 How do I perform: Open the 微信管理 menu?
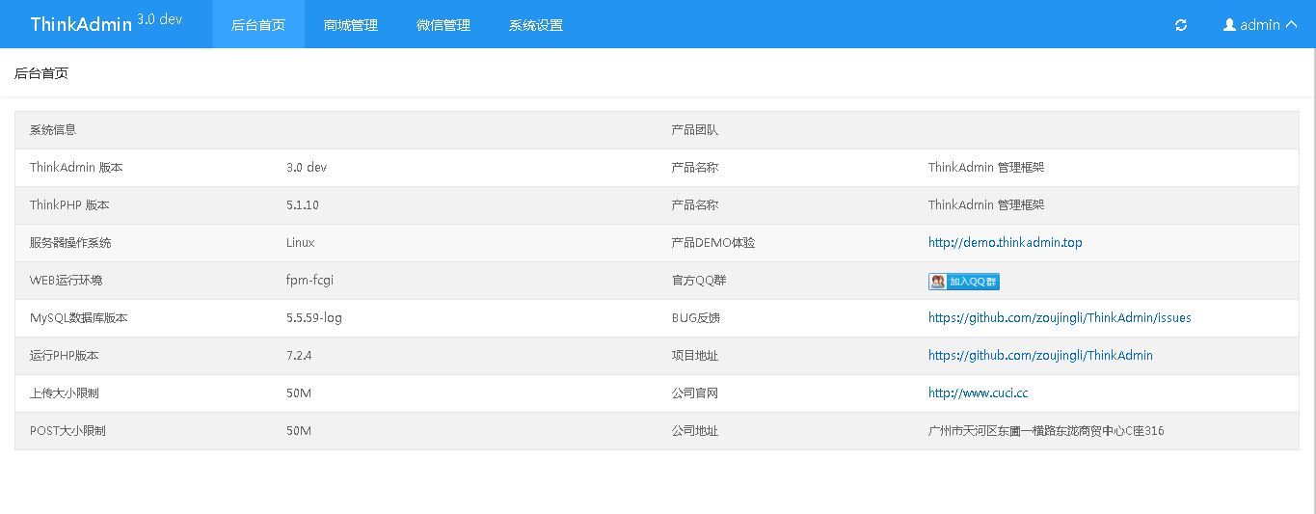point(443,25)
